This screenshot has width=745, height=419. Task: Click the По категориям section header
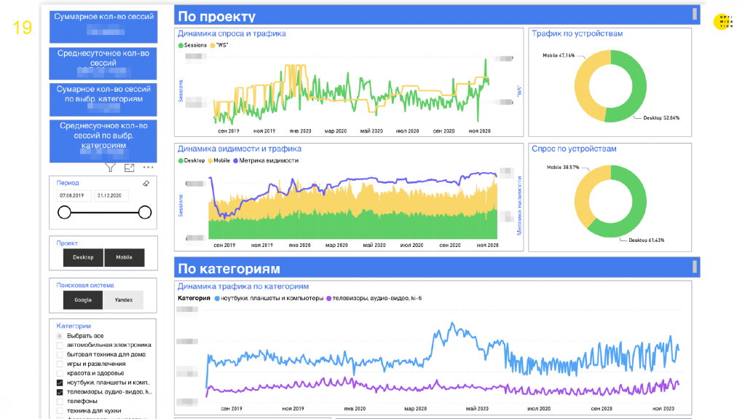coord(437,267)
